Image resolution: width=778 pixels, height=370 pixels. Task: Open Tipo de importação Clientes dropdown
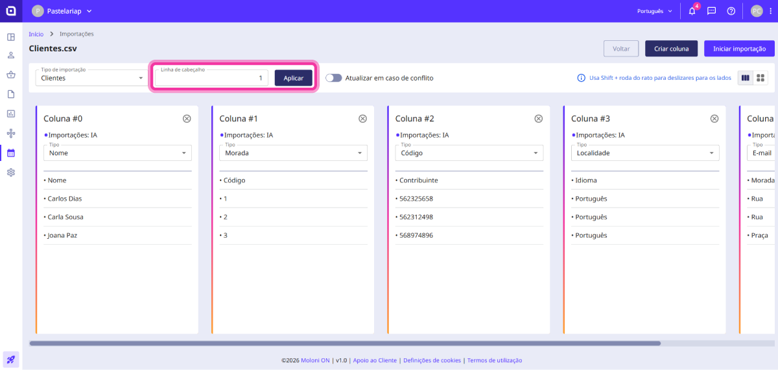92,78
